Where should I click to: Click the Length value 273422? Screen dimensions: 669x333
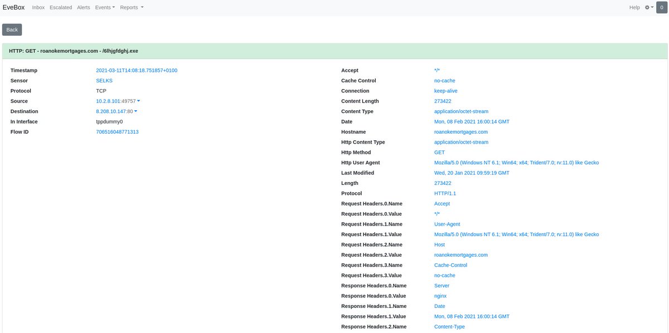[x=443, y=183]
